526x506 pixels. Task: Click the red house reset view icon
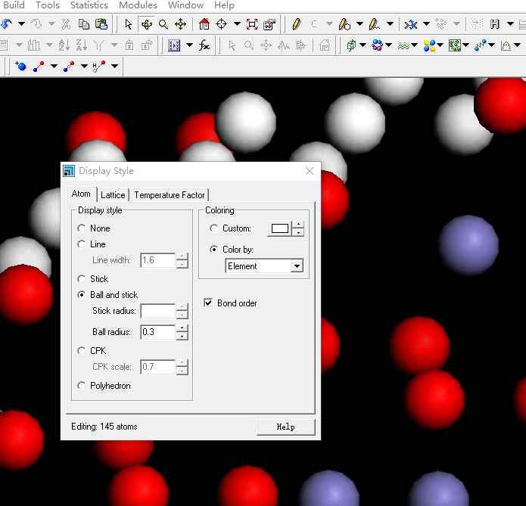click(x=204, y=24)
